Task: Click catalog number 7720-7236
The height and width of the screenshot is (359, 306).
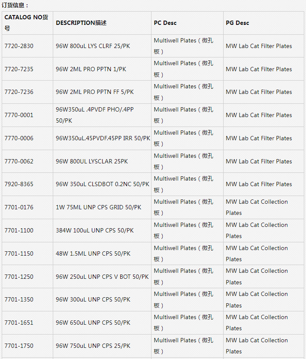Action: click(x=19, y=92)
